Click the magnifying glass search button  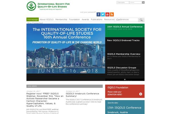point(141,20)
